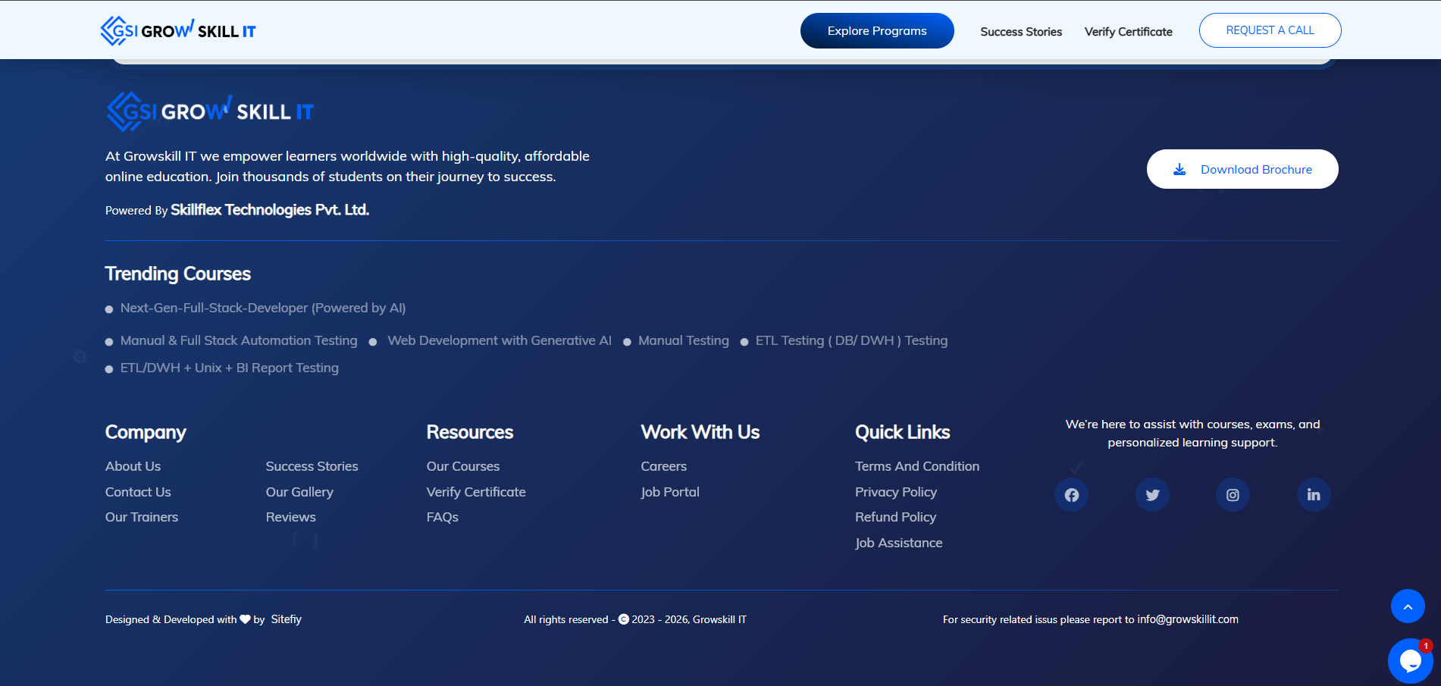Image resolution: width=1441 pixels, height=686 pixels.
Task: Open the LinkedIn social icon
Action: (x=1314, y=495)
